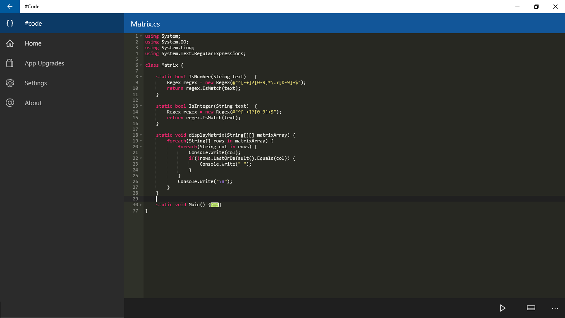This screenshot has width=565, height=318.
Task: Collapse the IsNumber method fold
Action: (x=140, y=77)
